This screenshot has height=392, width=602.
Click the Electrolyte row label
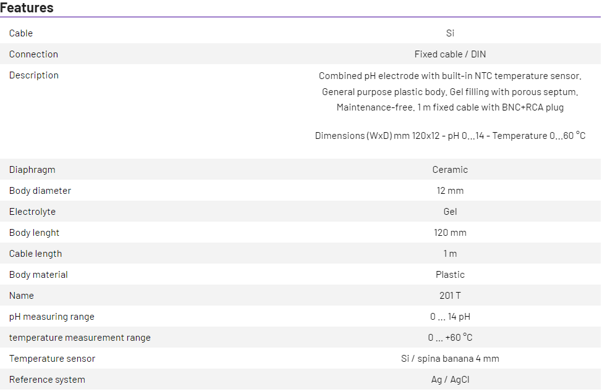coord(32,212)
